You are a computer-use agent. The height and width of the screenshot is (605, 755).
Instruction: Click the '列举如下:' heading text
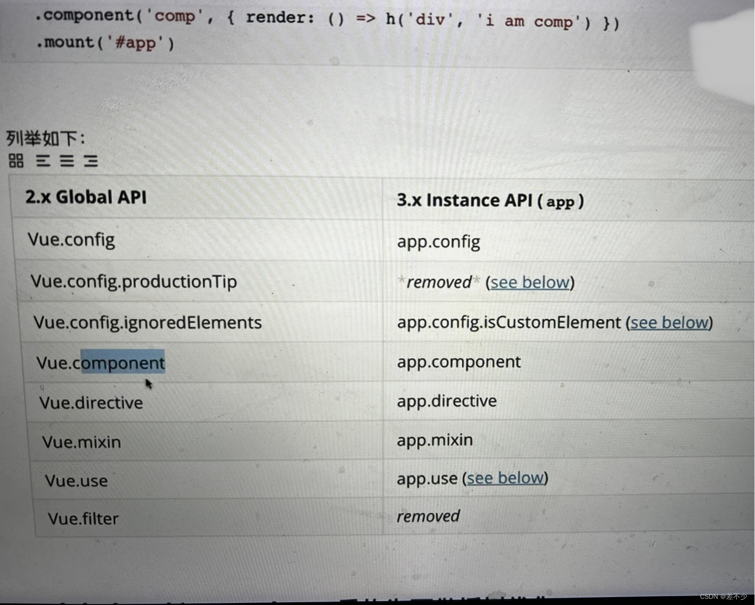pos(45,139)
